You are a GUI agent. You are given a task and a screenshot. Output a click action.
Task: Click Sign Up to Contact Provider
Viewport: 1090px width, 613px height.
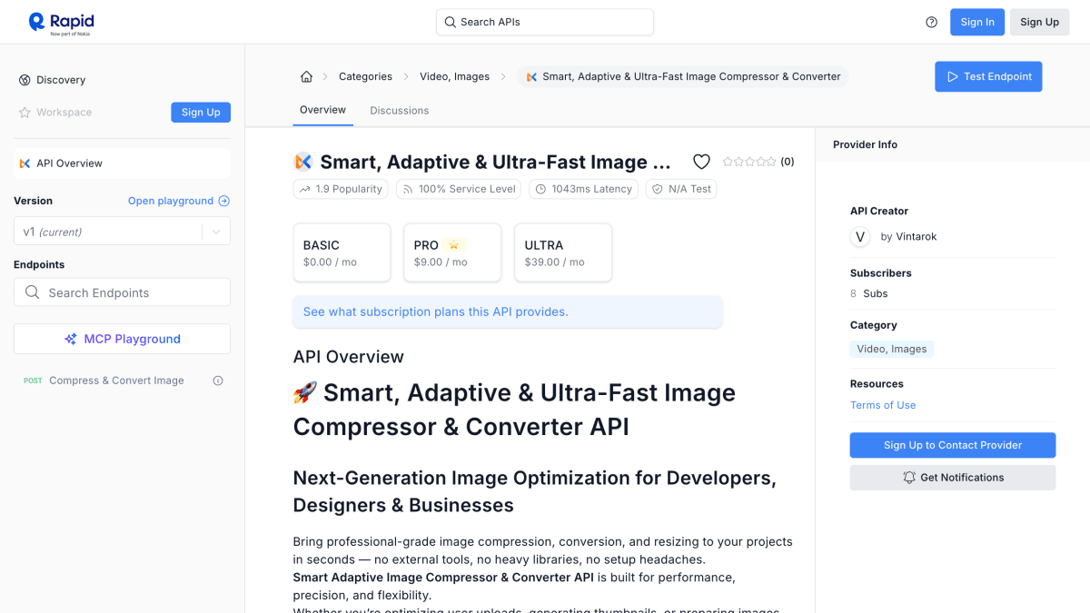coord(953,445)
